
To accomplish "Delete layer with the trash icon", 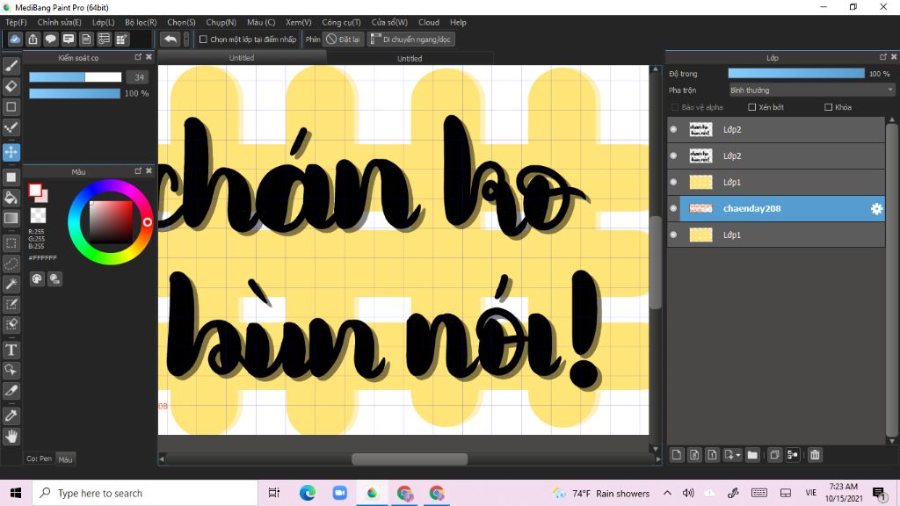I will pyautogui.click(x=815, y=455).
